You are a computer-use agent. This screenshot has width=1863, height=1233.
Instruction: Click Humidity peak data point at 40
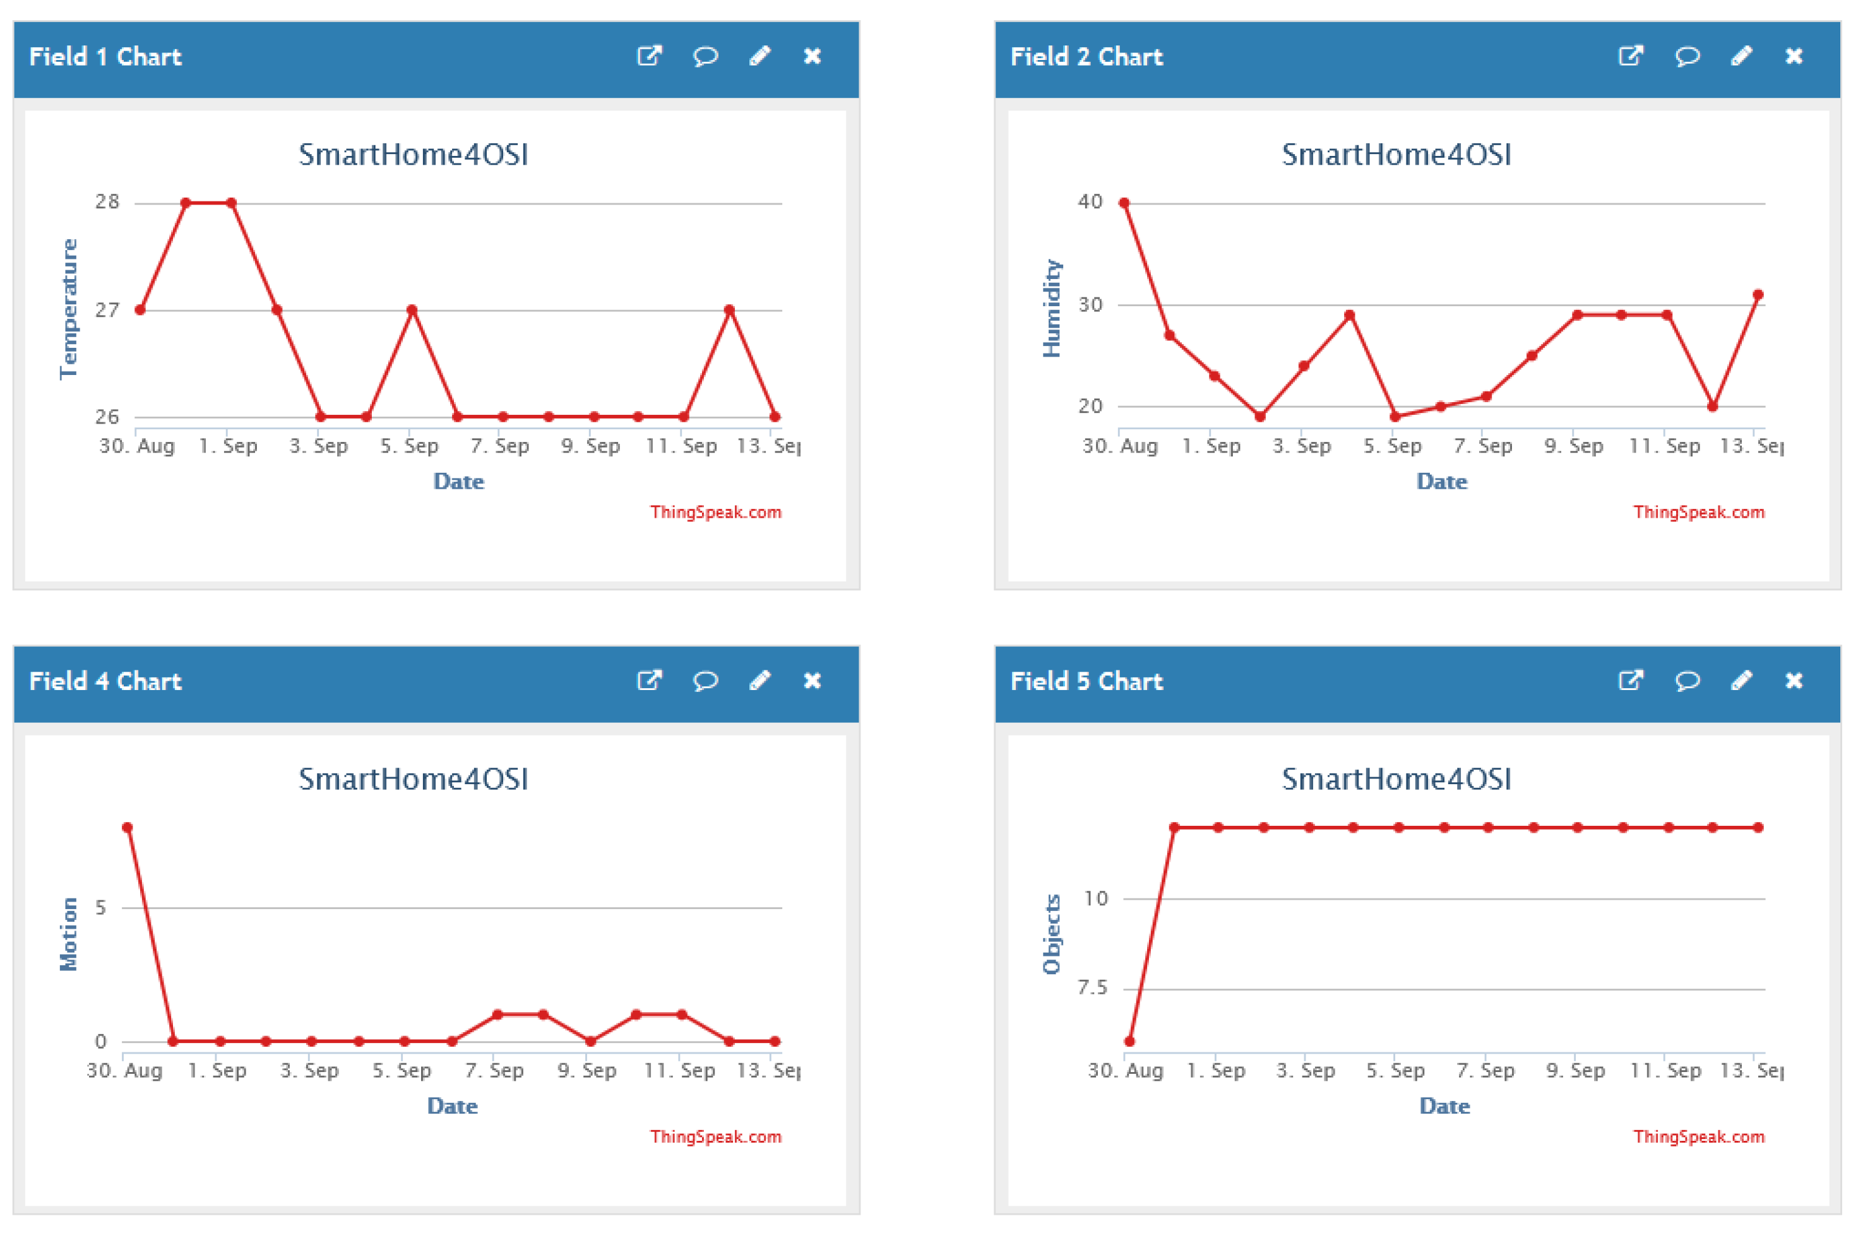(x=1124, y=203)
